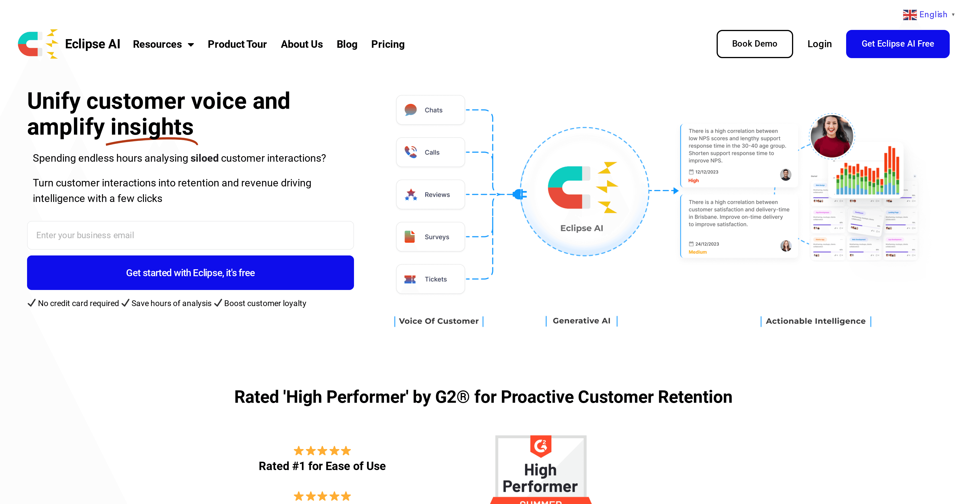Click the Surveys document icon
The width and height of the screenshot is (967, 504).
[x=410, y=237]
